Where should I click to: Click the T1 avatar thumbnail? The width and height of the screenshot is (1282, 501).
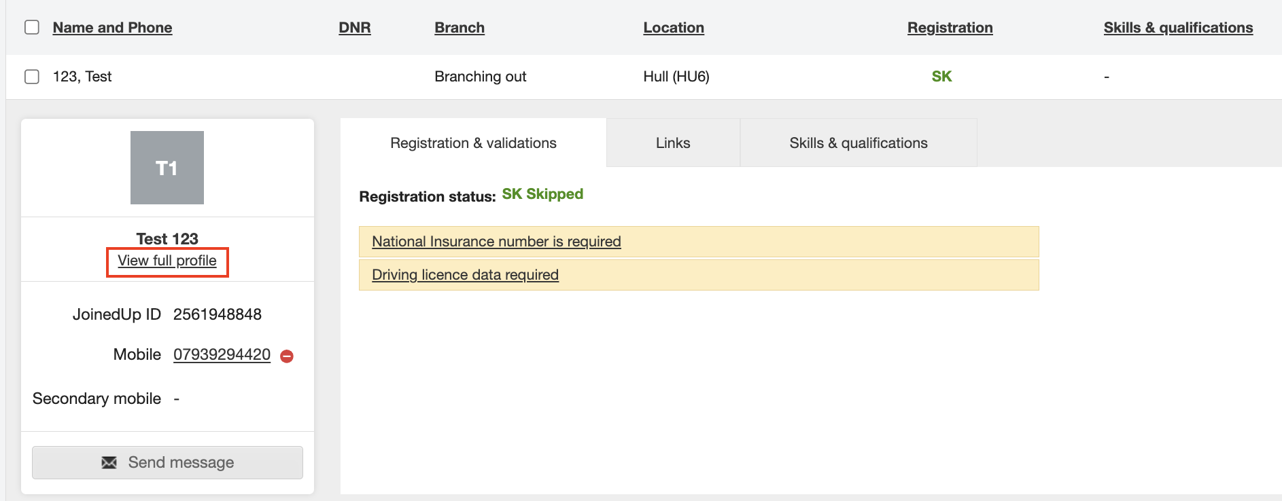(x=167, y=168)
